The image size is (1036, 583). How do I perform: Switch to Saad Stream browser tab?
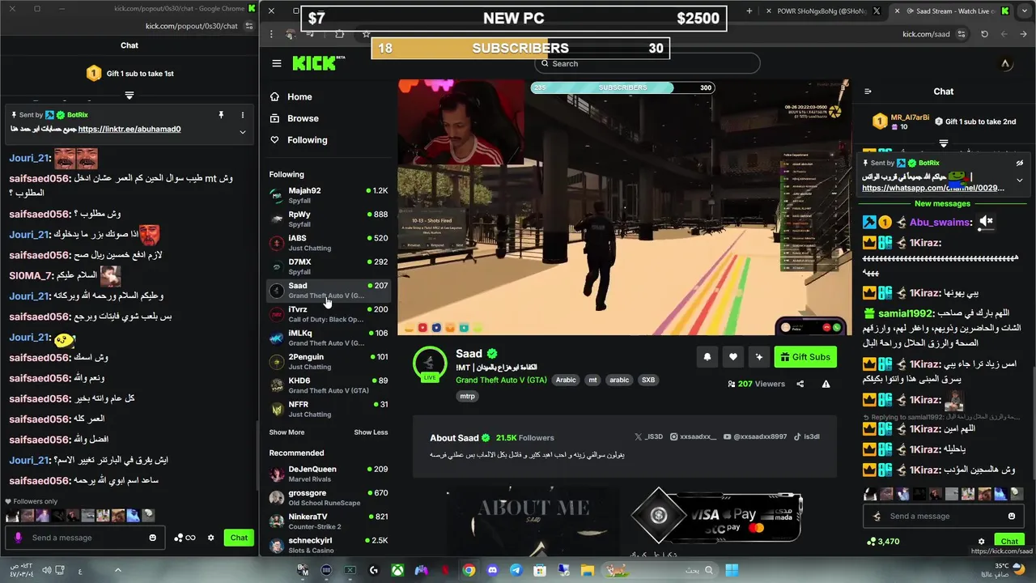[949, 11]
